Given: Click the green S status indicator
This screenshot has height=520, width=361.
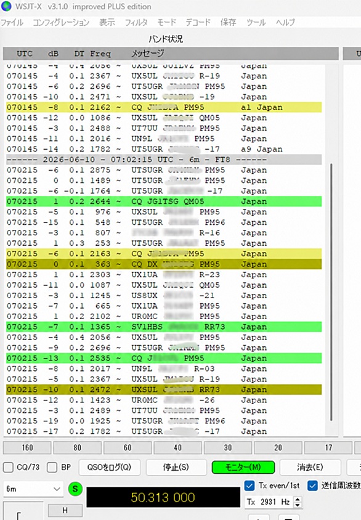Looking at the screenshot, I should coord(75,489).
